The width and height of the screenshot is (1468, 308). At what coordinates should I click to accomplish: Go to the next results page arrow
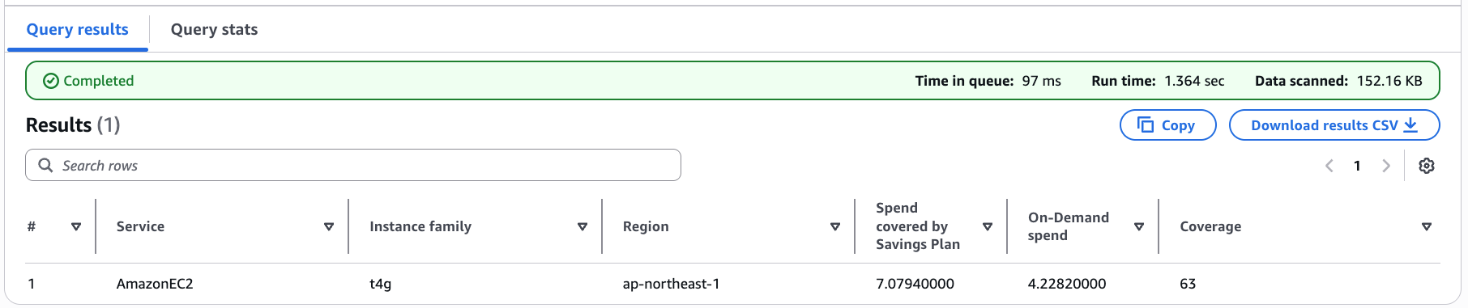1386,166
